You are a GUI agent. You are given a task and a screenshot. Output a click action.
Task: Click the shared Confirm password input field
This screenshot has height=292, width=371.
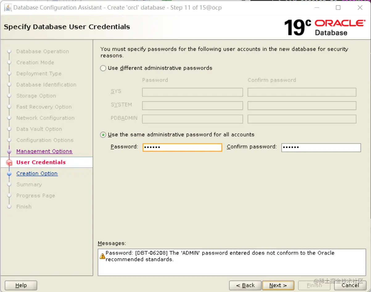coord(321,148)
